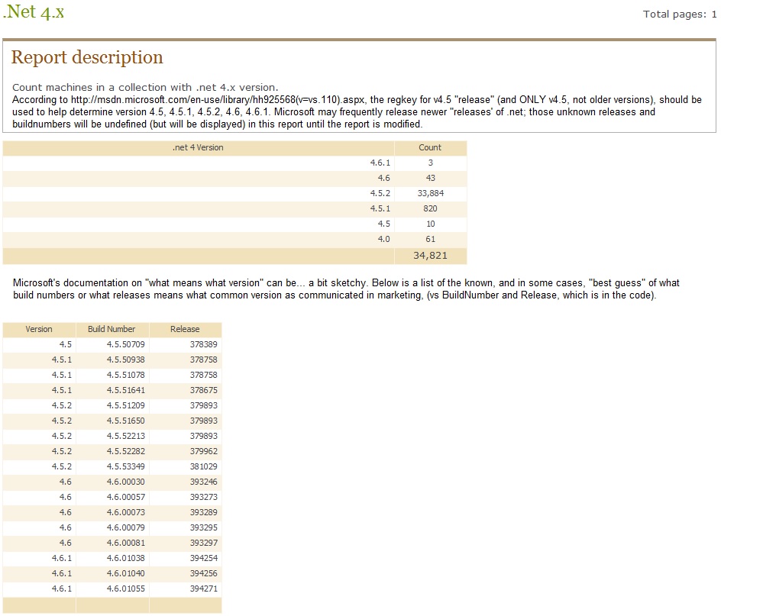Click the count value 820
Image resolution: width=763 pixels, height=616 pixels.
click(430, 208)
